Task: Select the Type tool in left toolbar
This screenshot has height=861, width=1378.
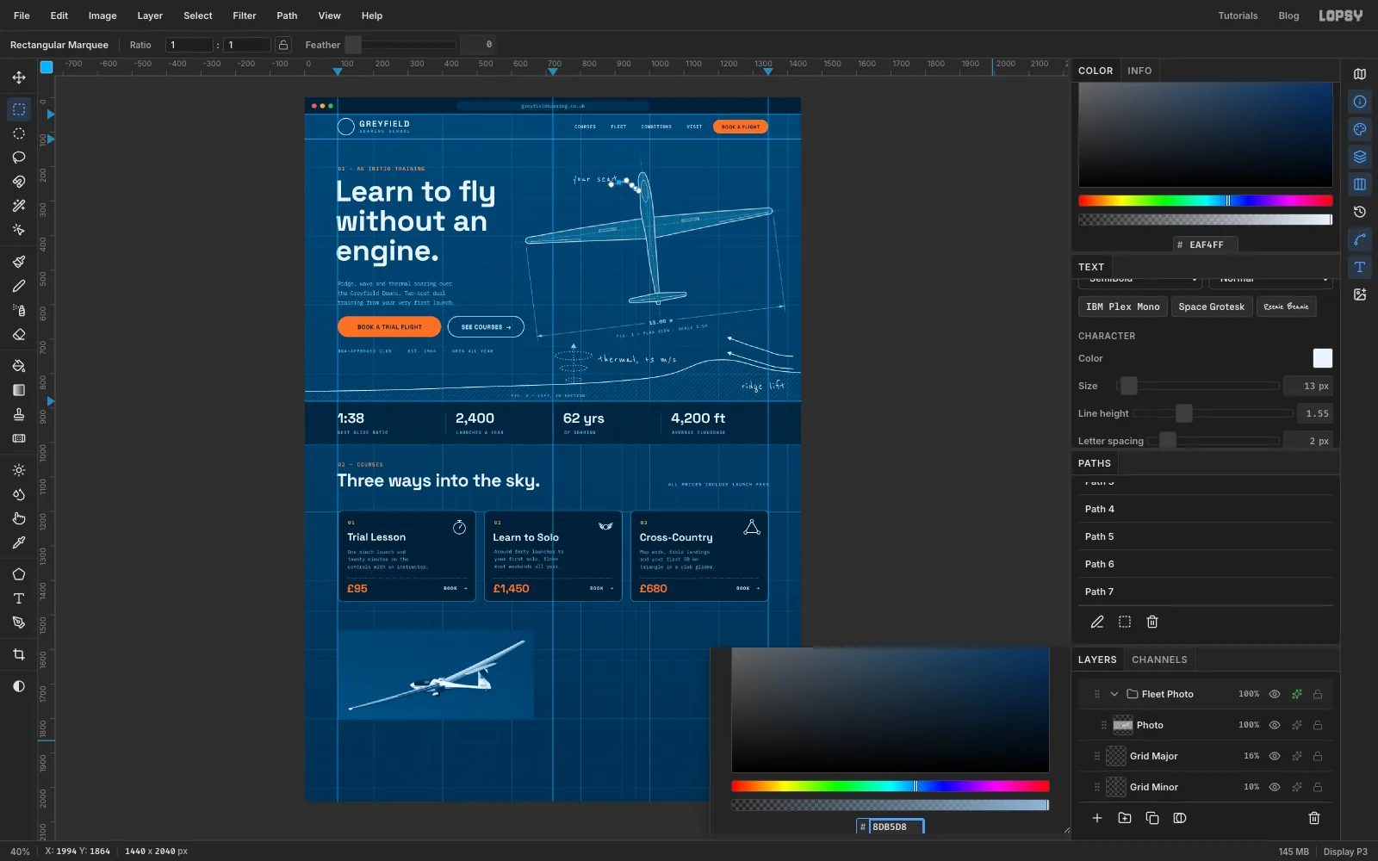Action: [x=19, y=598]
